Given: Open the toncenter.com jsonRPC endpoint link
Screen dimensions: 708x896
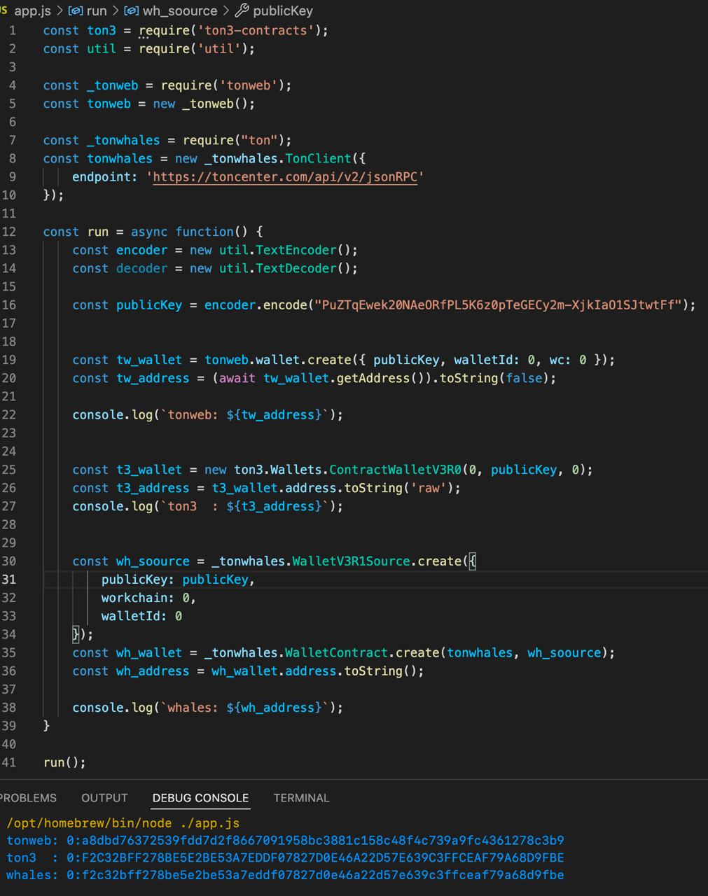Looking at the screenshot, I should 285,177.
